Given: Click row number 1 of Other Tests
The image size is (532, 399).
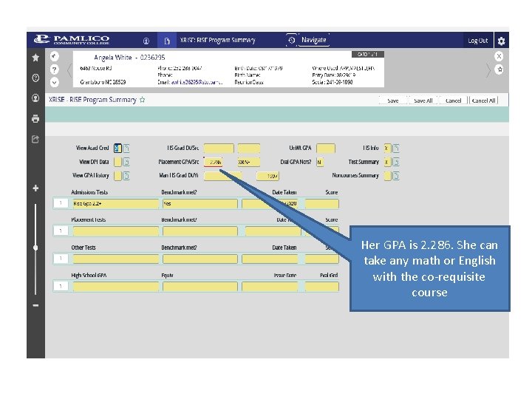Looking at the screenshot, I should [x=61, y=259].
